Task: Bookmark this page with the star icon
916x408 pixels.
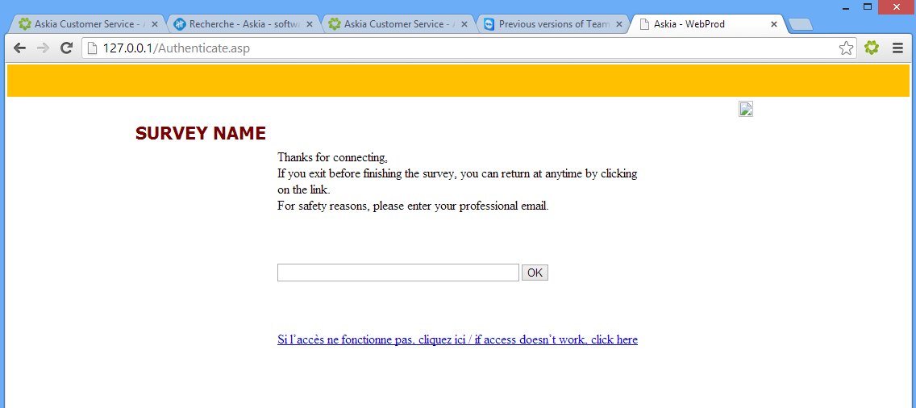Action: point(846,48)
